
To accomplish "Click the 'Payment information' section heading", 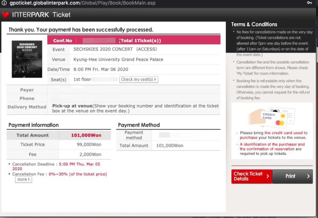I will point(34,125).
